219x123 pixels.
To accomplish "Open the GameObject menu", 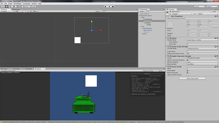I will click(17, 3).
